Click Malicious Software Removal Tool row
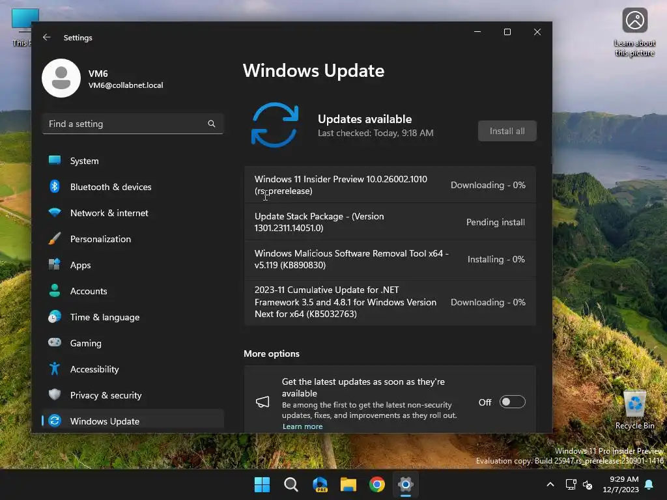The height and width of the screenshot is (500, 667). pos(390,259)
